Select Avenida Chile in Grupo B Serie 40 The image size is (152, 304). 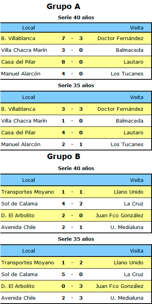point(18,227)
